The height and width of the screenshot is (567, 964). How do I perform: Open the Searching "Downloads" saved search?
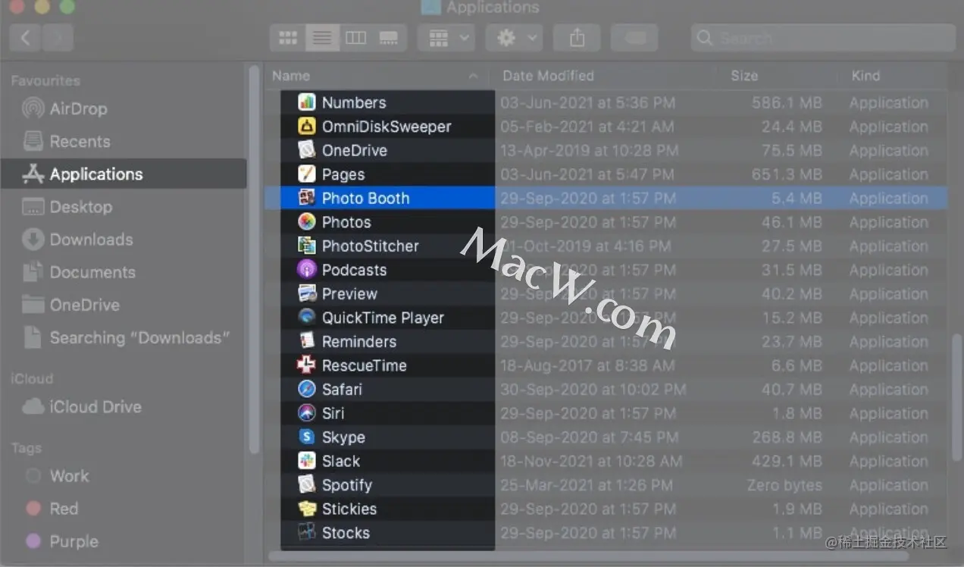tap(139, 337)
